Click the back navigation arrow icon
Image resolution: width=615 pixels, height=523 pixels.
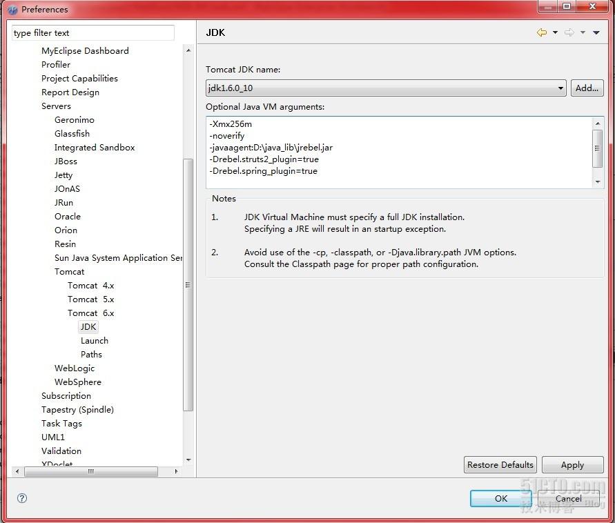(542, 32)
